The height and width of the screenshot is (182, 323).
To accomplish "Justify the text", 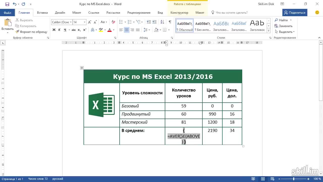I will tap(138, 30).
